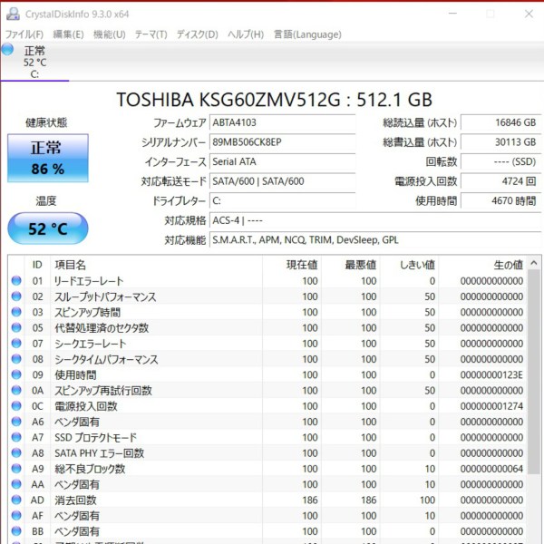Click status orb for A6 ベンダ固有
This screenshot has width=544, height=544.
16,422
